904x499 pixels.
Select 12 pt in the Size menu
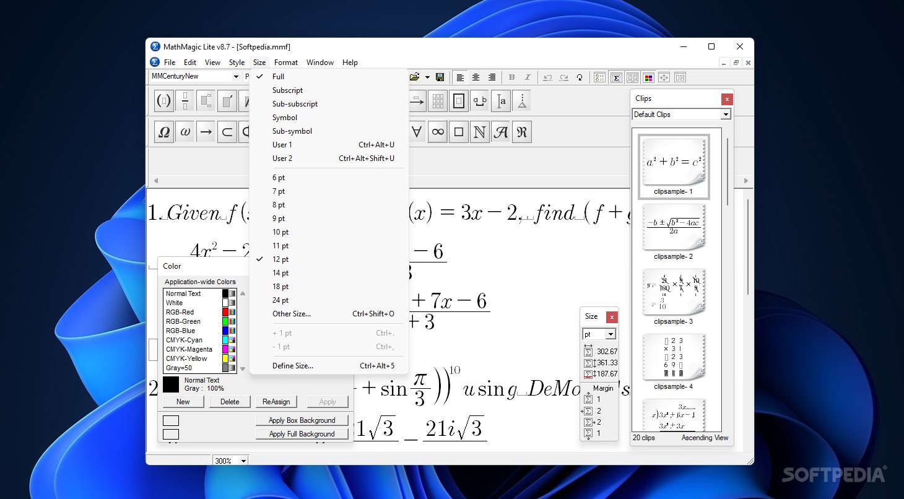pos(329,259)
